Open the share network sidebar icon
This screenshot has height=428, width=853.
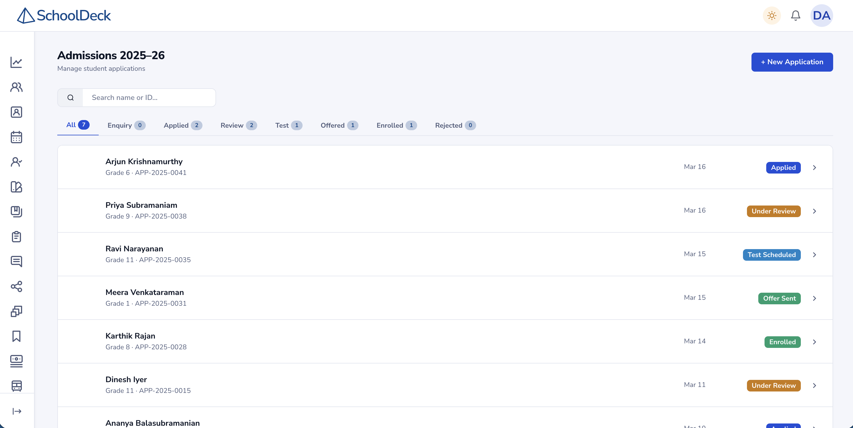point(16,286)
